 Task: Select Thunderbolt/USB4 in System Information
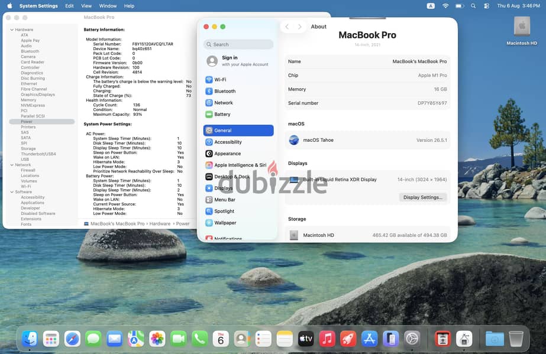(x=38, y=154)
